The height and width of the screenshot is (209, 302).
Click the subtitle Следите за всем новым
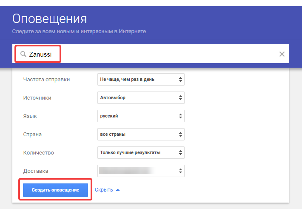(x=79, y=31)
